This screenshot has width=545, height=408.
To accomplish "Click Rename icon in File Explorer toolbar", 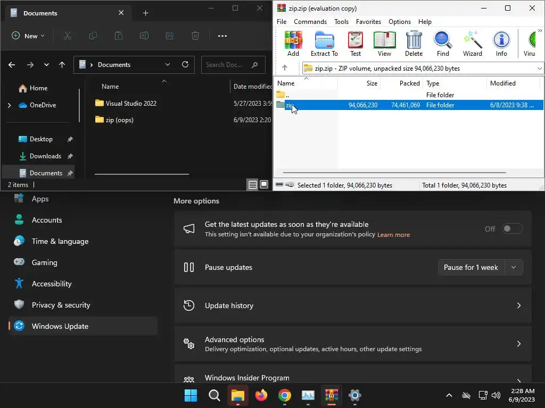I will pyautogui.click(x=144, y=36).
